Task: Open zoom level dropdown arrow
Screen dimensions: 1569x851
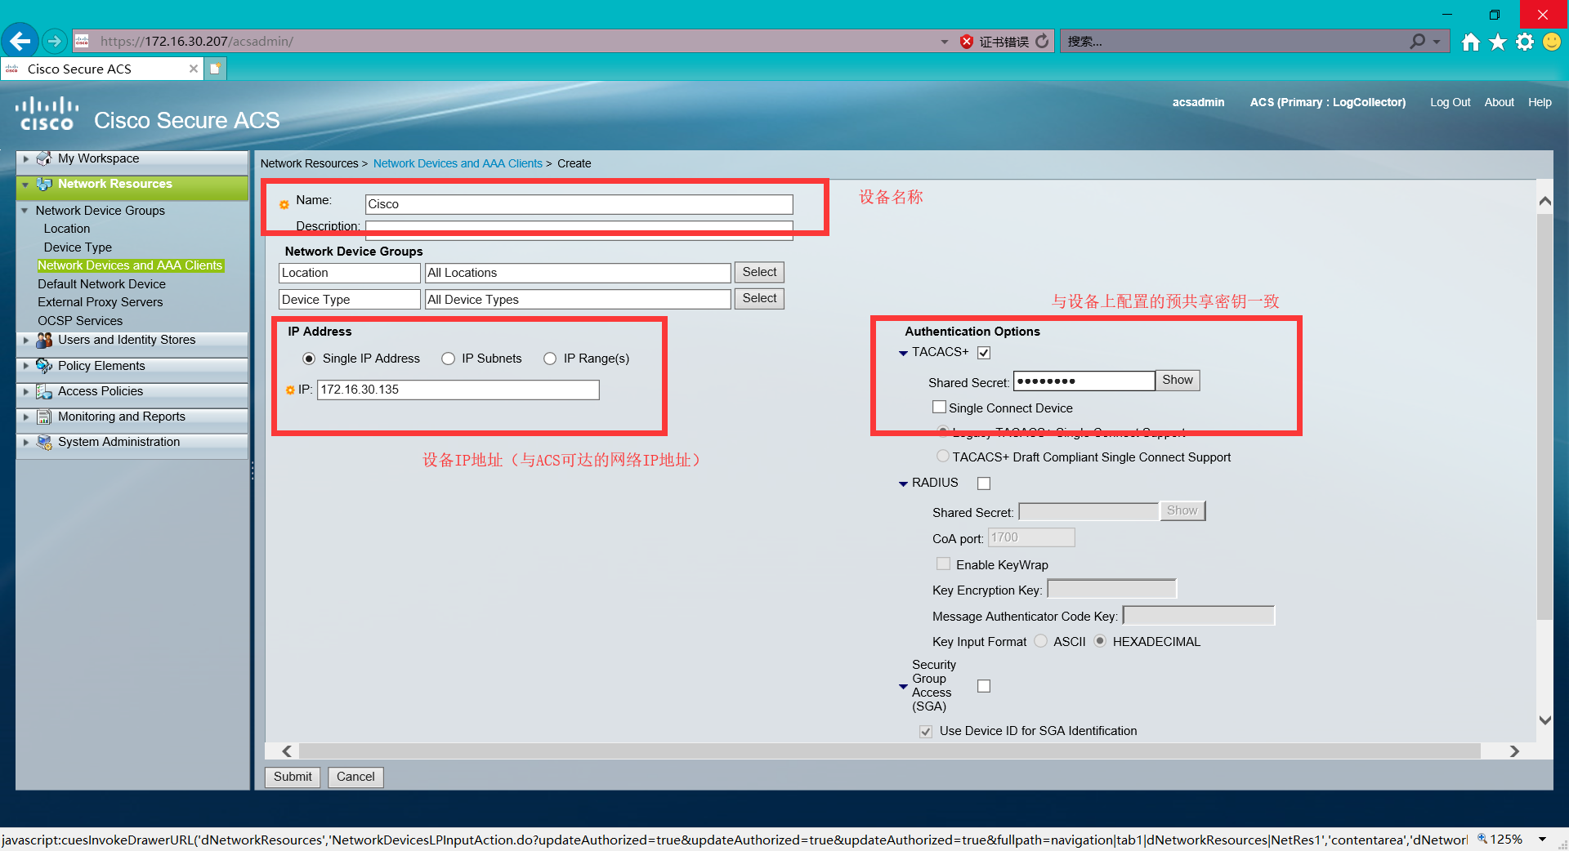Action: (1542, 839)
